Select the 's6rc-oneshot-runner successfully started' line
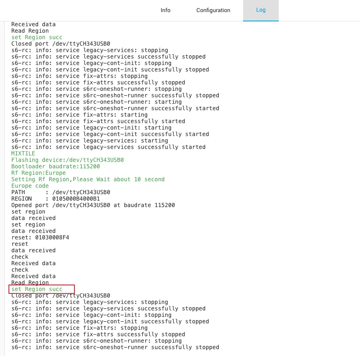360x356 pixels. (115, 108)
